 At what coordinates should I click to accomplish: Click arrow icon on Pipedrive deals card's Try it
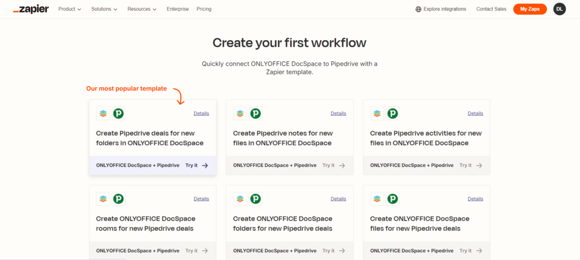pos(205,166)
